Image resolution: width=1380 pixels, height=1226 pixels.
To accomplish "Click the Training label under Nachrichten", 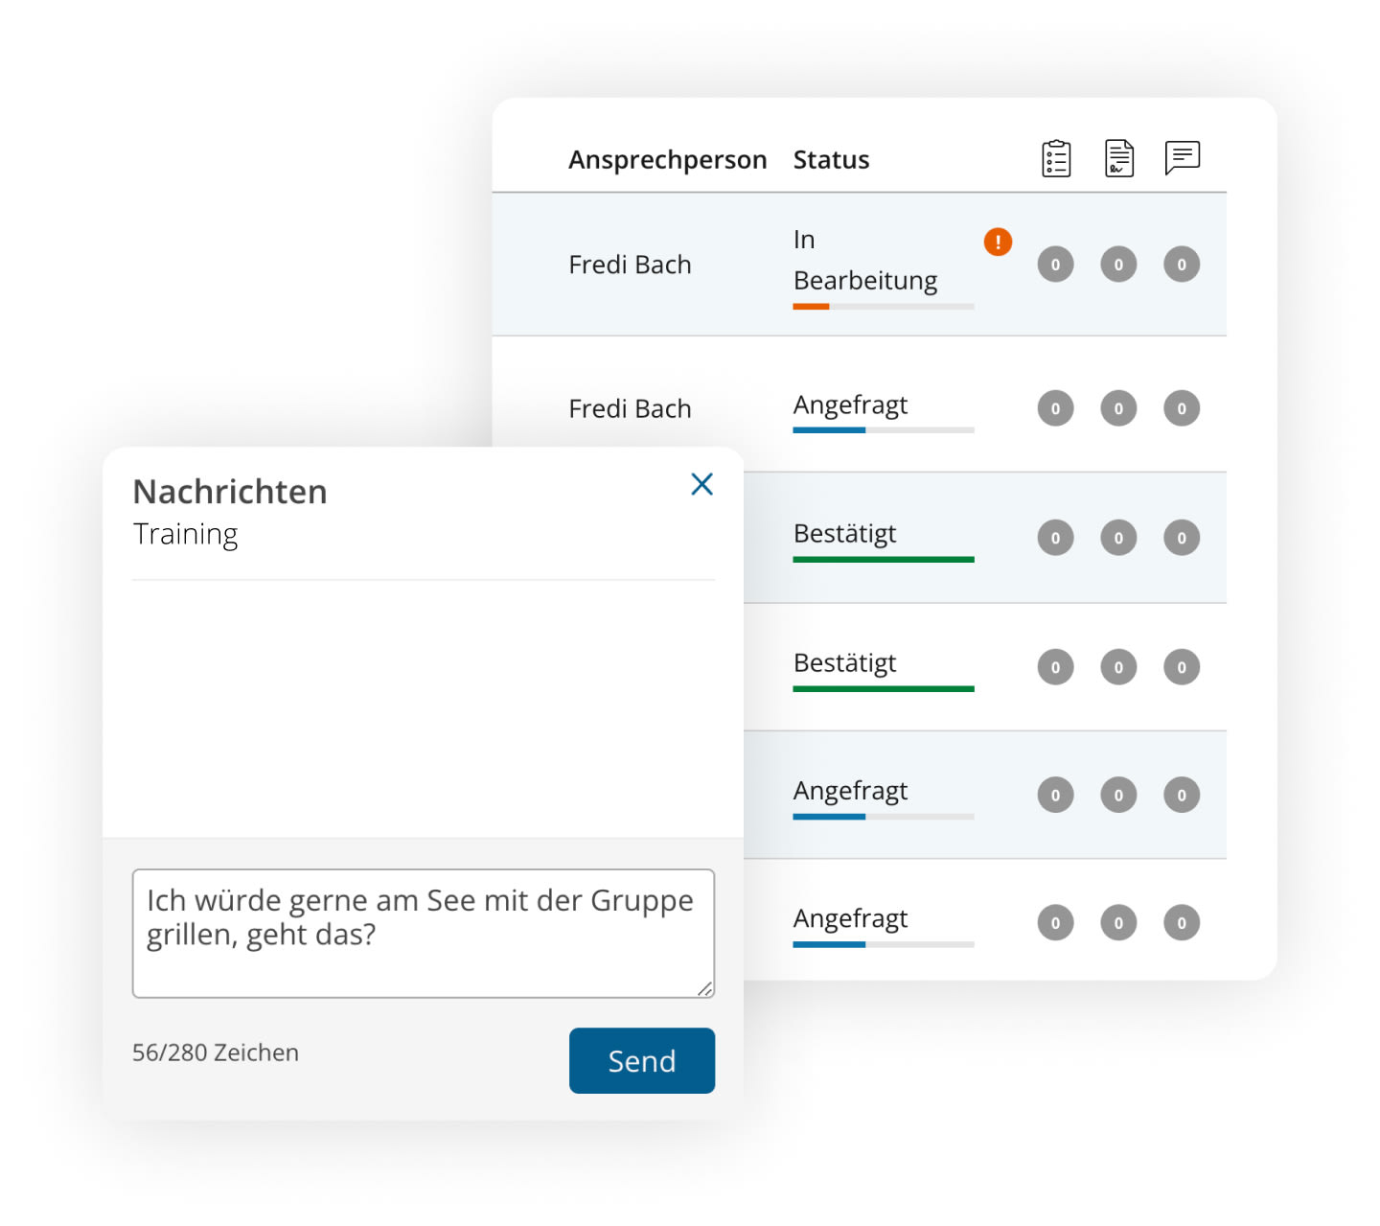I will pyautogui.click(x=186, y=534).
